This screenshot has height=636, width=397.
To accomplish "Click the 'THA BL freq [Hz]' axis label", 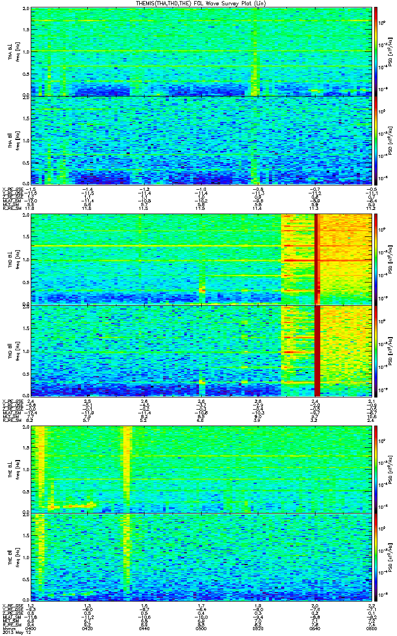I will pyautogui.click(x=13, y=51).
